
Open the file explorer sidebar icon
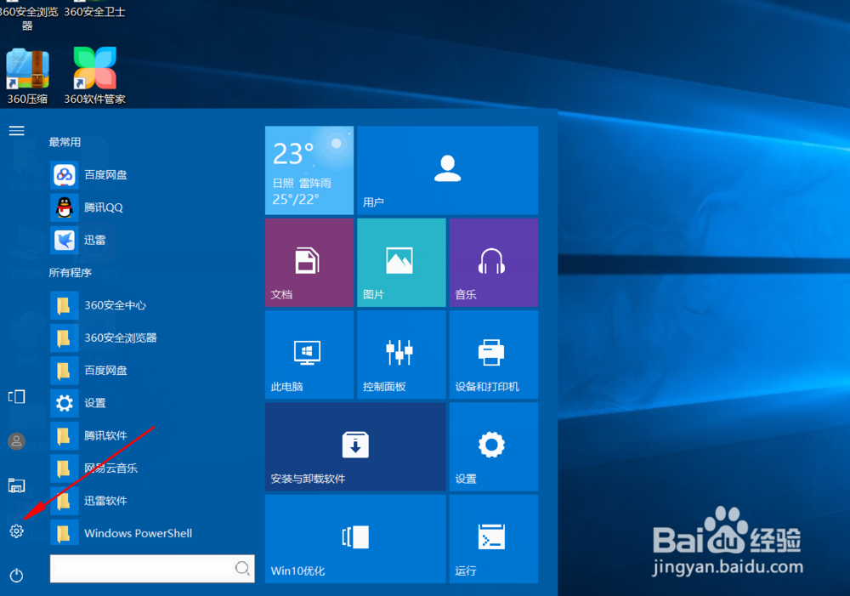[x=16, y=485]
